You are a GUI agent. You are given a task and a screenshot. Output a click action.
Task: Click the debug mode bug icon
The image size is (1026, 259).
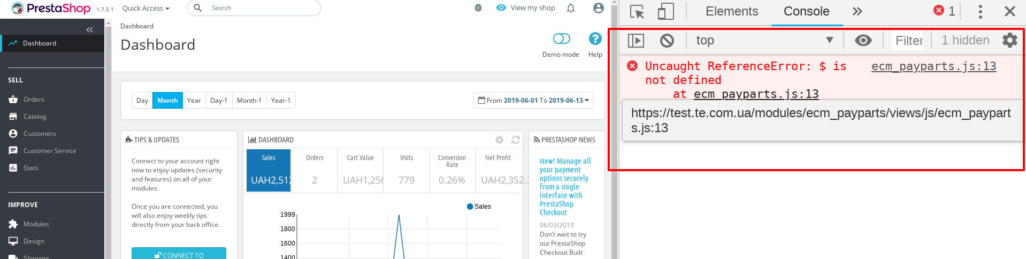pyautogui.click(x=478, y=7)
